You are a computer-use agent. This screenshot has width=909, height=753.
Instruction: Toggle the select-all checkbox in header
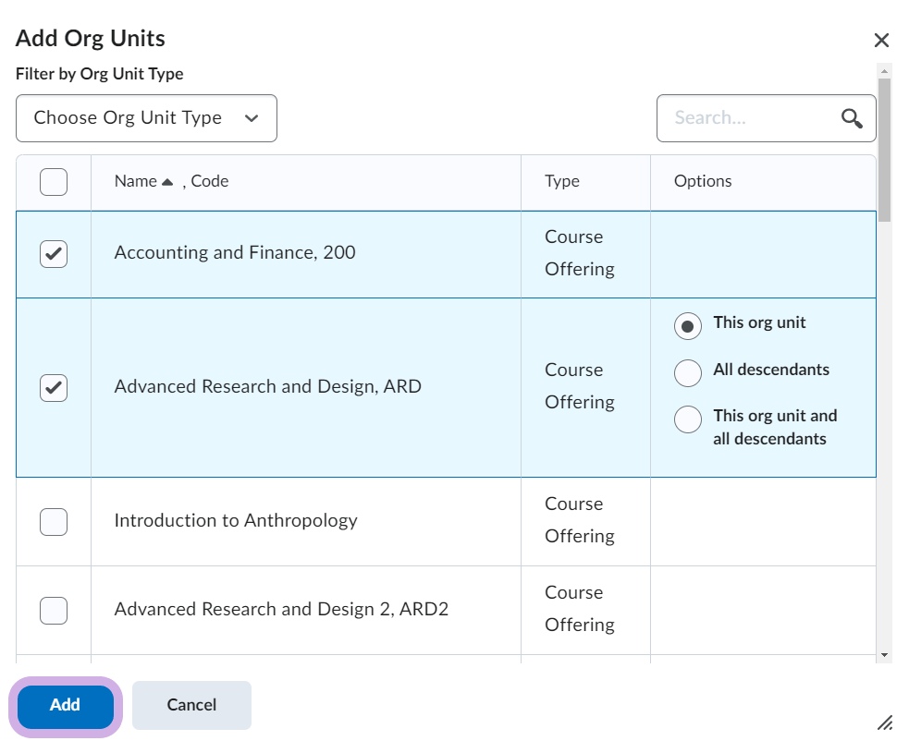(54, 182)
